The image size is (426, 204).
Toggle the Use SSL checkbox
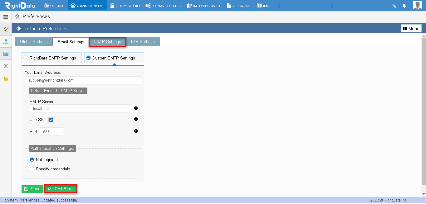[x=51, y=120]
